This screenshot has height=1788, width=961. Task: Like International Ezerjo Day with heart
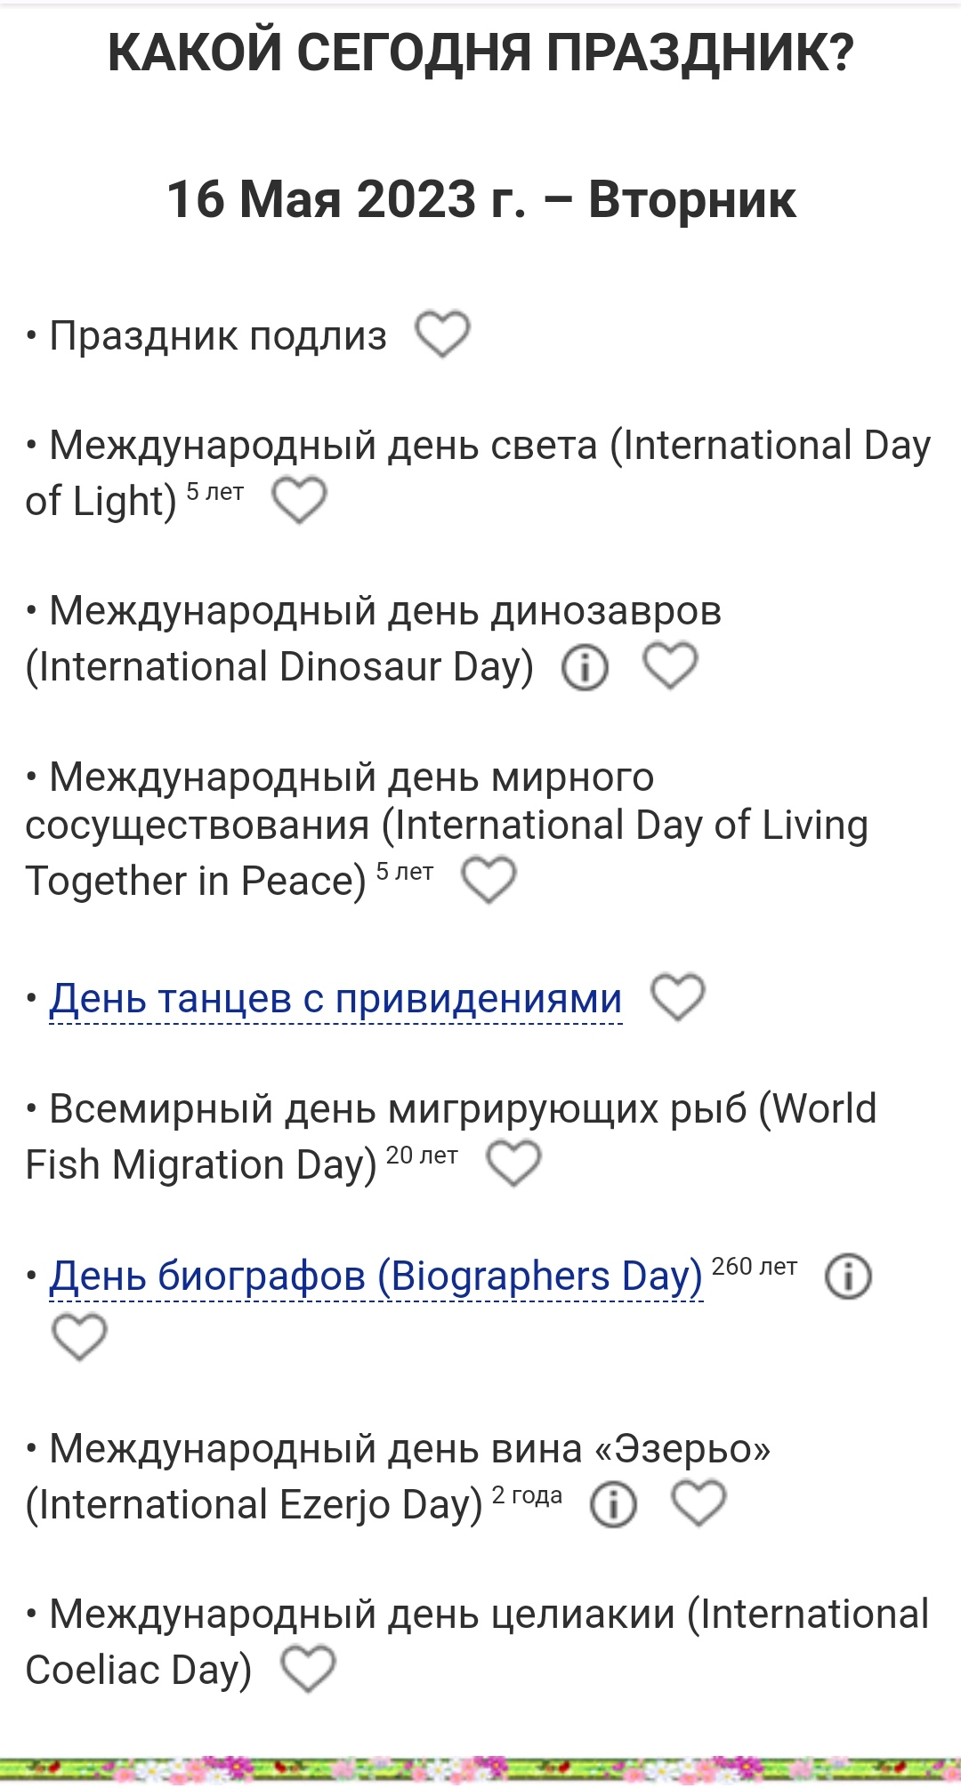[x=699, y=1503]
